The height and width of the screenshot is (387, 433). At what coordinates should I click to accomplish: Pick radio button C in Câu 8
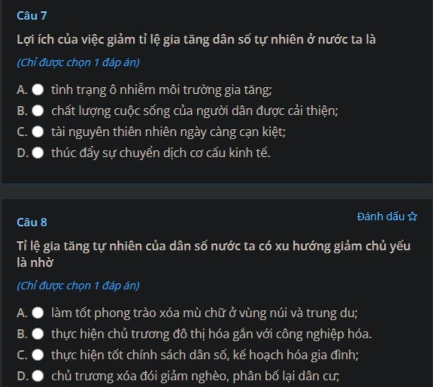coord(38,355)
